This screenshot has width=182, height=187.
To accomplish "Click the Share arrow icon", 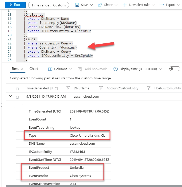I will pos(101,5).
